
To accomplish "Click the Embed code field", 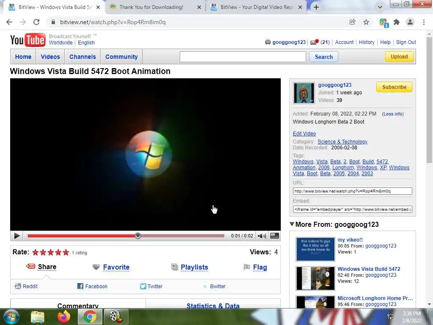I will (x=352, y=209).
